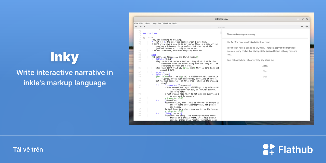
Task: Click the "Flathub" wordmark text
Action: (296, 150)
